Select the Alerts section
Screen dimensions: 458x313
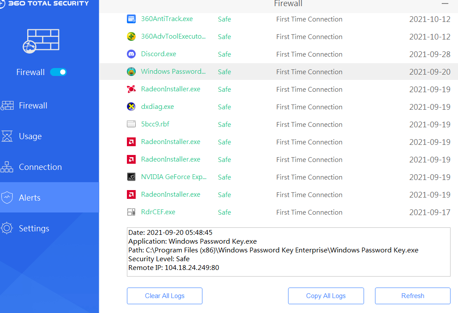[49, 198]
